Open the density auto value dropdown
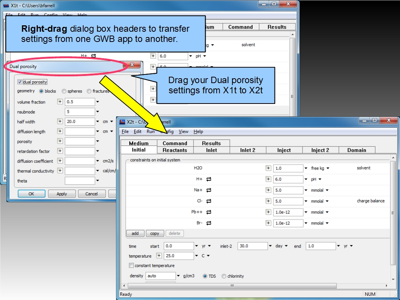The image size is (400, 300). (x=178, y=276)
